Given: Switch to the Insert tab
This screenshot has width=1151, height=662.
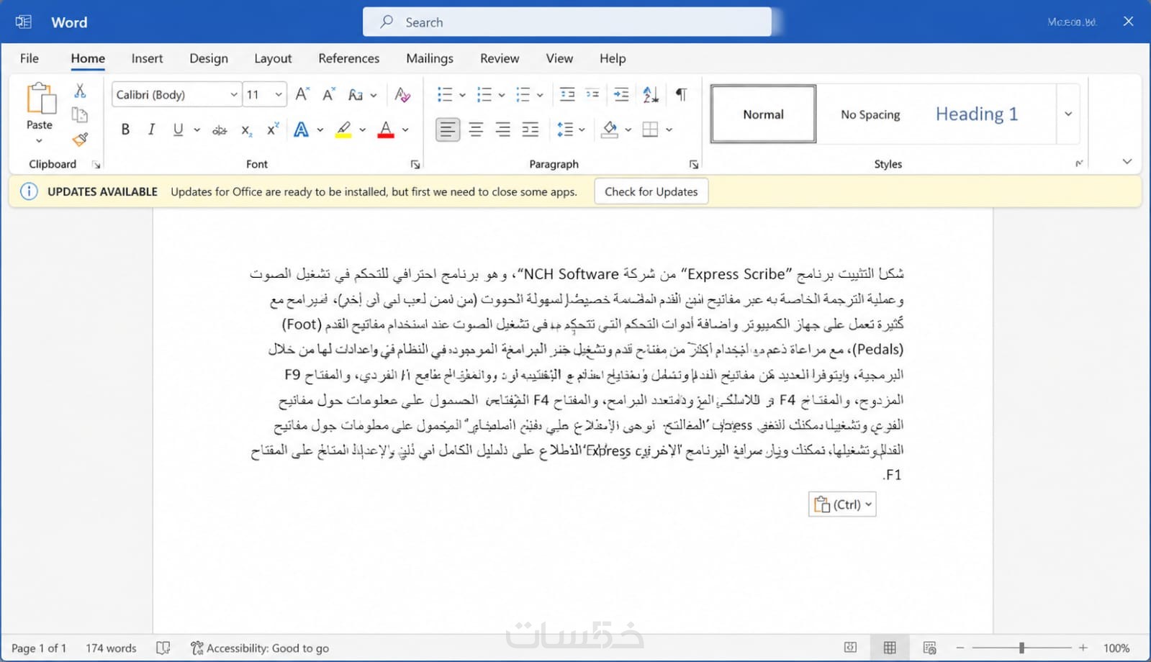Looking at the screenshot, I should point(147,58).
